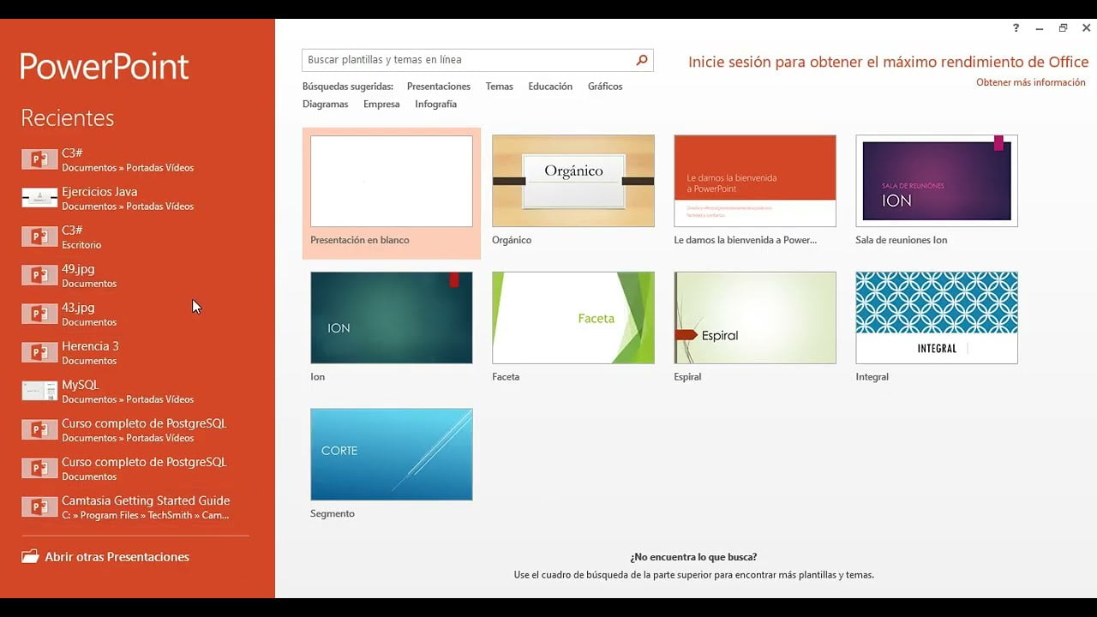This screenshot has width=1097, height=617.
Task: Choose the Temas suggested search
Action: (500, 87)
